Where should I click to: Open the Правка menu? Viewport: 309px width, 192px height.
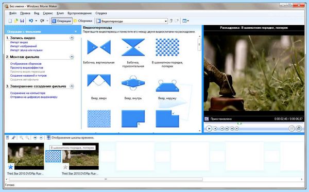pos(25,13)
